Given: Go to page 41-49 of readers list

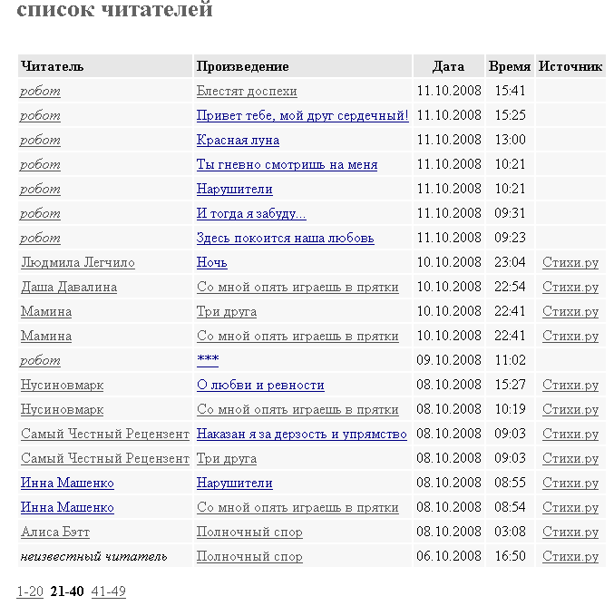Looking at the screenshot, I should click(109, 591).
